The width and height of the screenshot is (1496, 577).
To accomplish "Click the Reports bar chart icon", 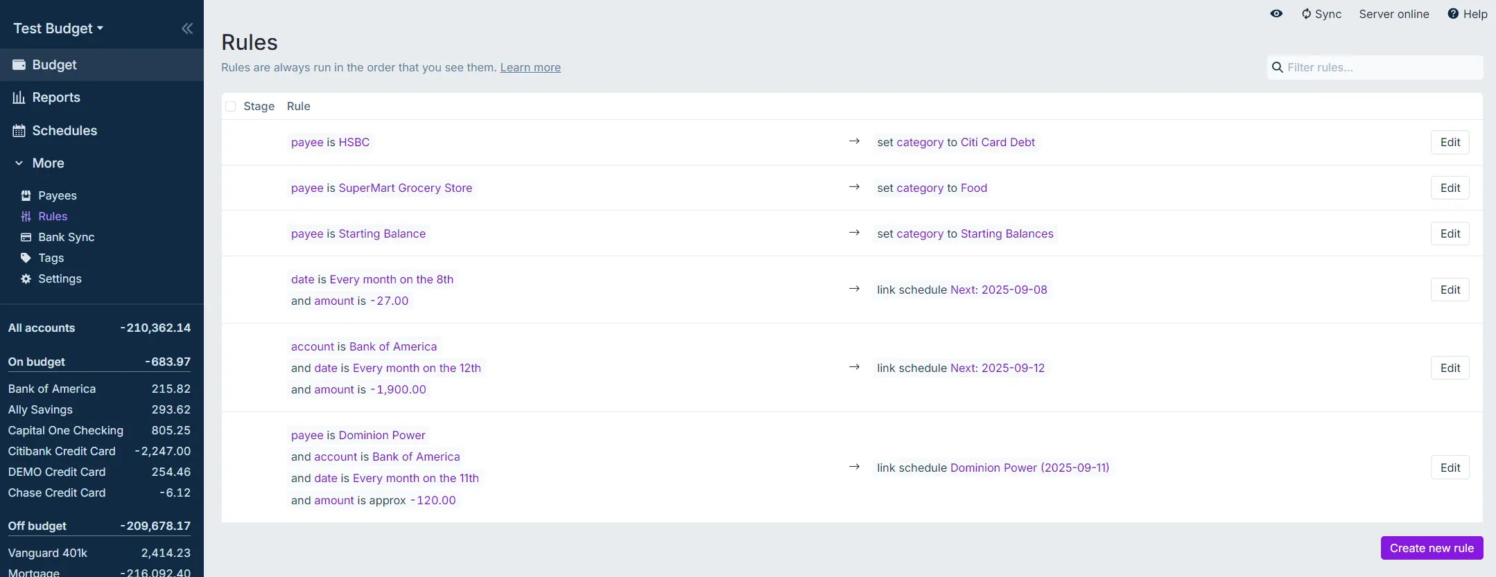I will coord(19,98).
